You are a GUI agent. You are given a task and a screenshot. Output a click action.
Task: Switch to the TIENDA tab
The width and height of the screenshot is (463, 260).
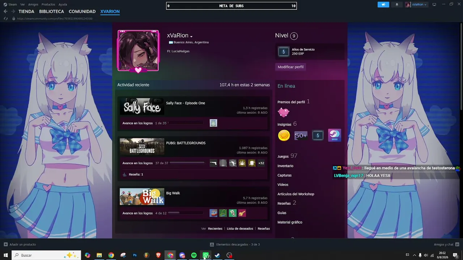[26, 12]
